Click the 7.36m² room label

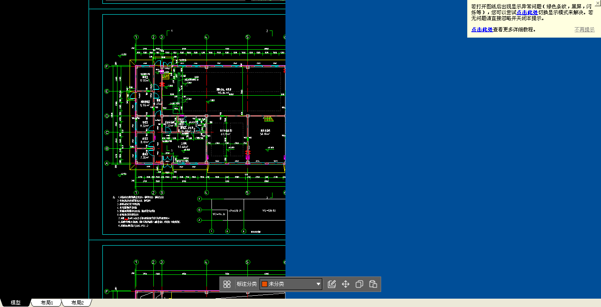tap(145, 157)
